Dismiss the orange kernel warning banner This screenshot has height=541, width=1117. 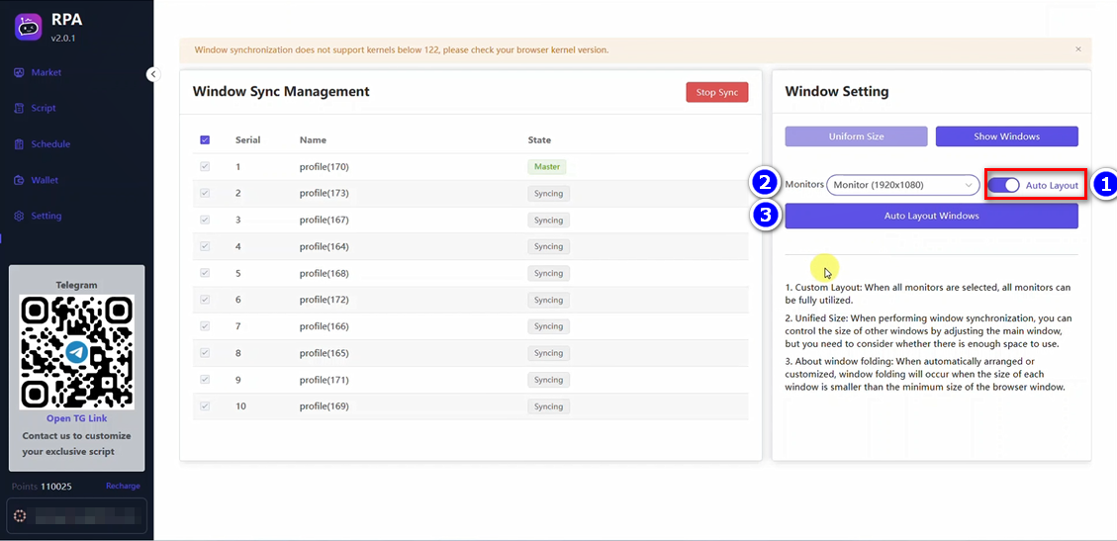tap(1077, 49)
